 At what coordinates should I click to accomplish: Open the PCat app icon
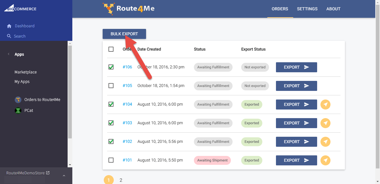pos(18,111)
